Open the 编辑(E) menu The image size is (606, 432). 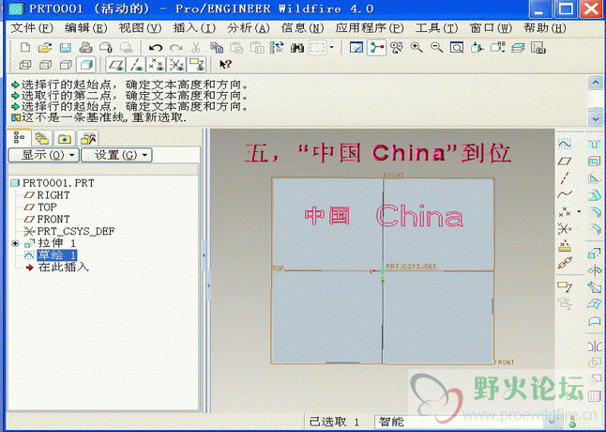(x=85, y=28)
